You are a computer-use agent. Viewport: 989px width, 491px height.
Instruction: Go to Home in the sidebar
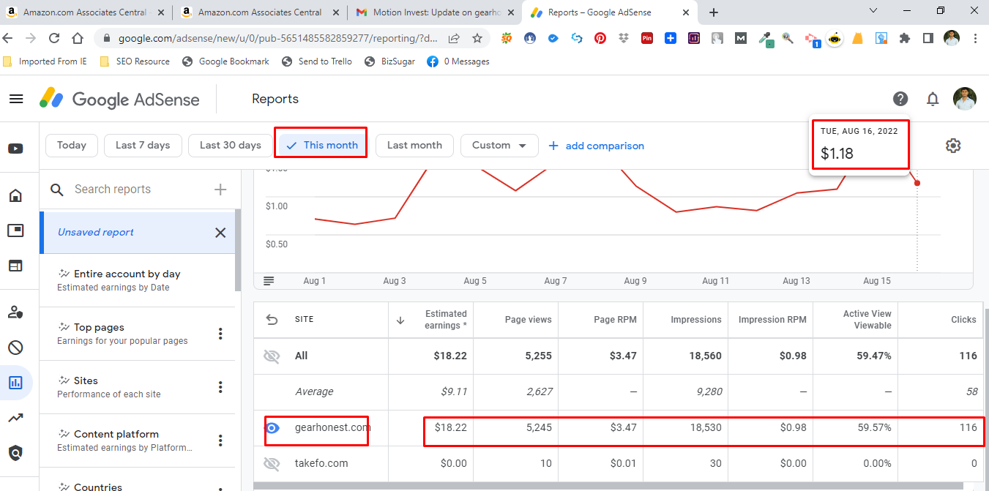[15, 195]
